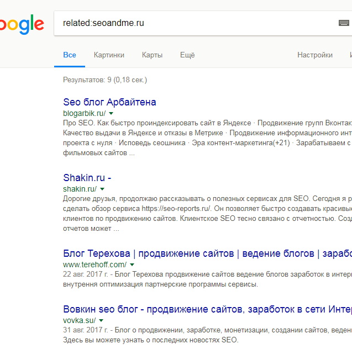Screen dimensions: 352x349
Task: Expand dropdown arrow next to blogarbik.ru/
Action: pos(111,114)
